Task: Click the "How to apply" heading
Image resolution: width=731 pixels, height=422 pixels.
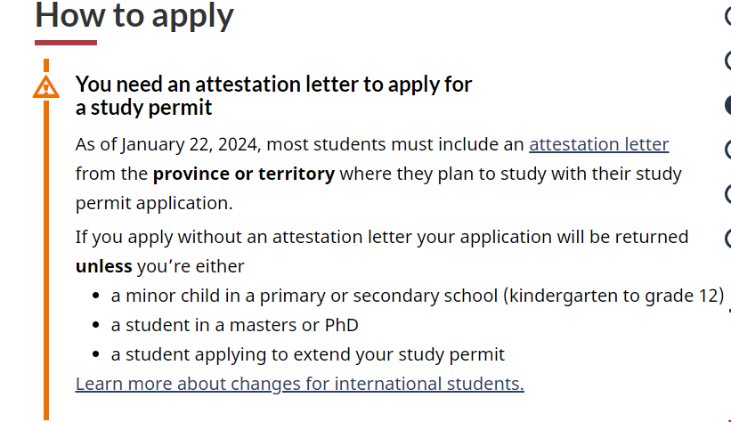Action: [134, 15]
